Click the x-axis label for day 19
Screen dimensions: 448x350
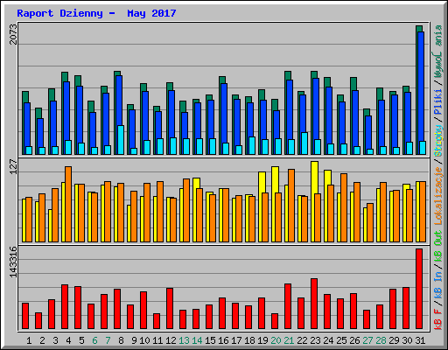click(262, 340)
